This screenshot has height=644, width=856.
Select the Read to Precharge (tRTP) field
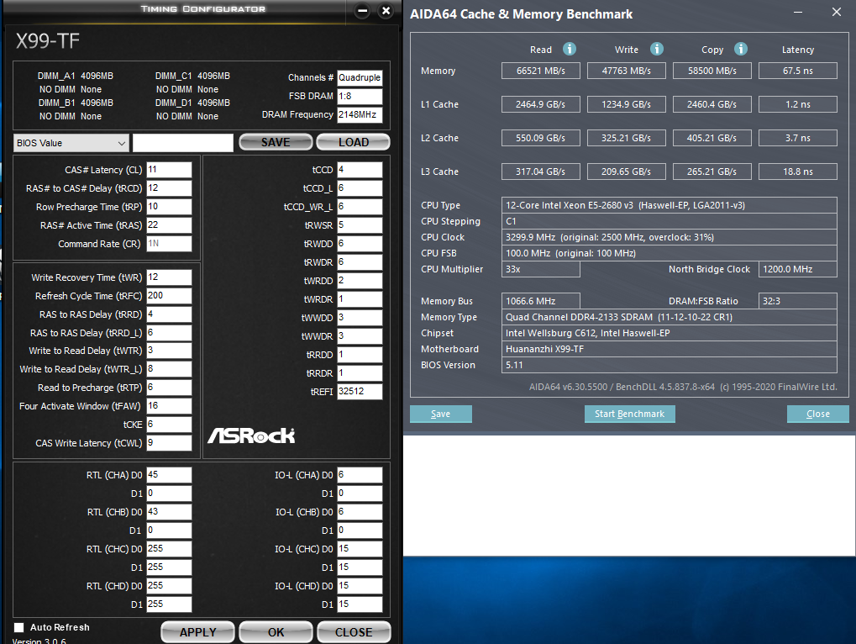coord(169,388)
